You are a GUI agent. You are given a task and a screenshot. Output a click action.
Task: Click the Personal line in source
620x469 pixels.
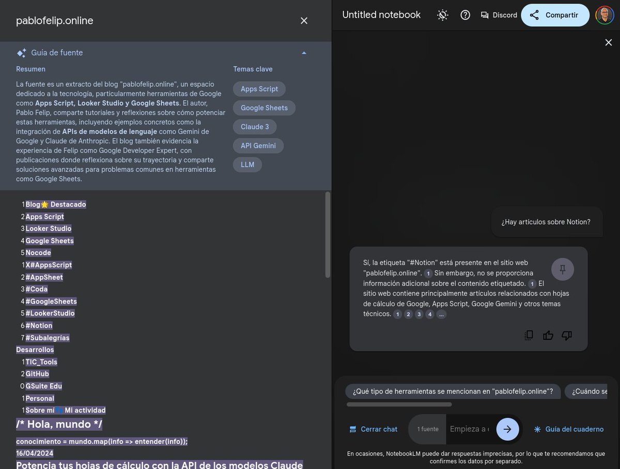point(40,398)
